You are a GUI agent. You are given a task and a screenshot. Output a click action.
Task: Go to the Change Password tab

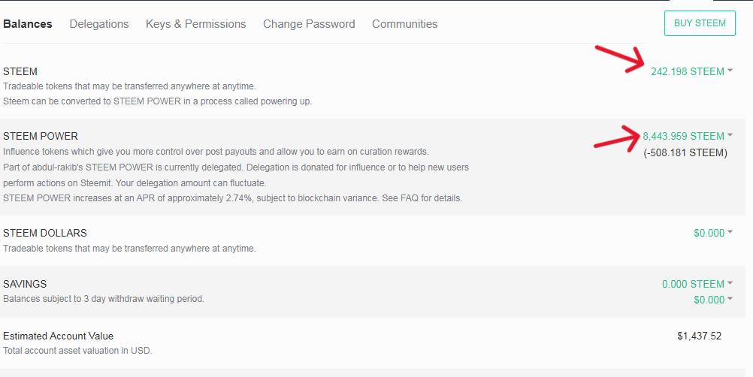(x=309, y=24)
